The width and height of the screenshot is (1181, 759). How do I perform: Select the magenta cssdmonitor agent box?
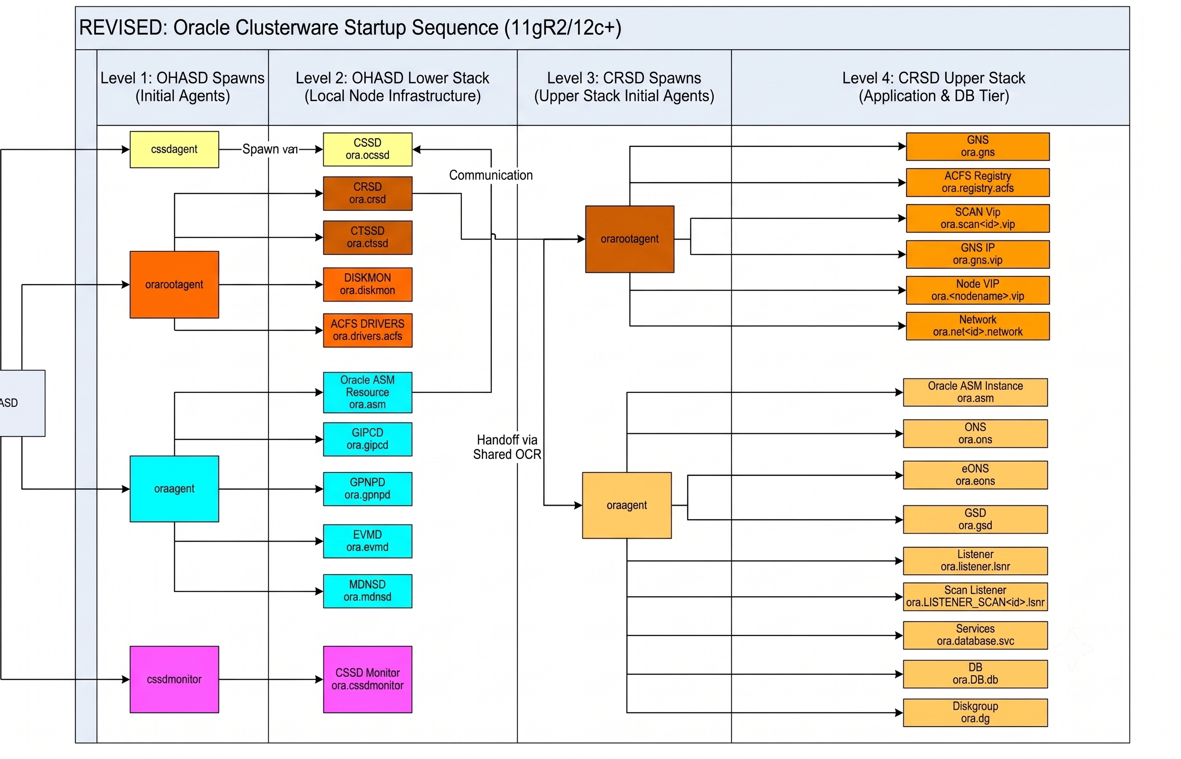tap(174, 679)
